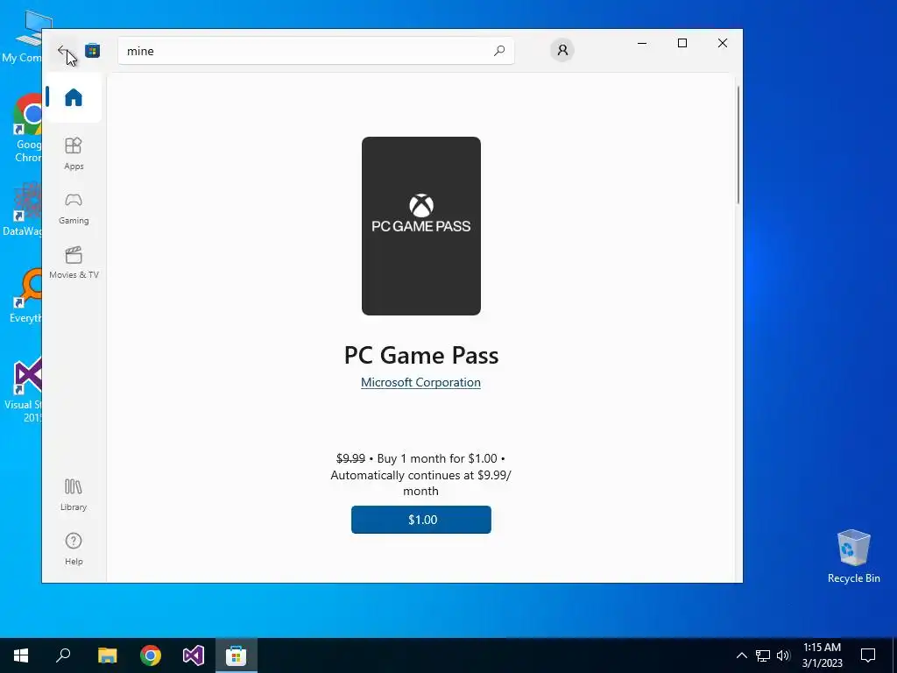
Task: Close the Microsoft Store window
Action: (x=723, y=43)
